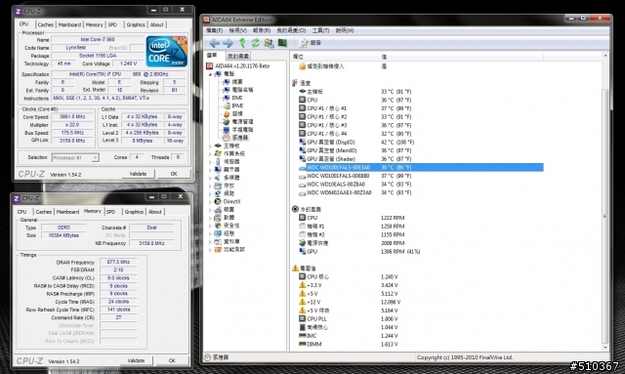
Task: Expand the 顯示器 Display tree node arrow
Action: (x=210, y=170)
